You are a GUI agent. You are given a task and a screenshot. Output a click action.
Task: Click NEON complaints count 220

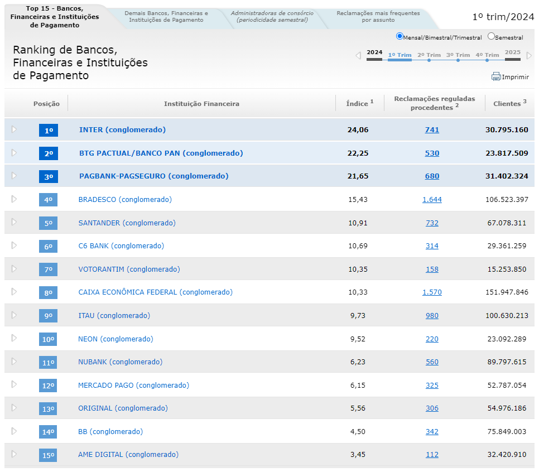pos(432,339)
